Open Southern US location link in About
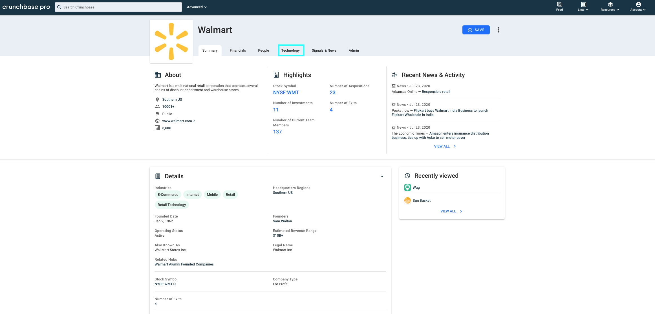655x314 pixels. point(172,100)
